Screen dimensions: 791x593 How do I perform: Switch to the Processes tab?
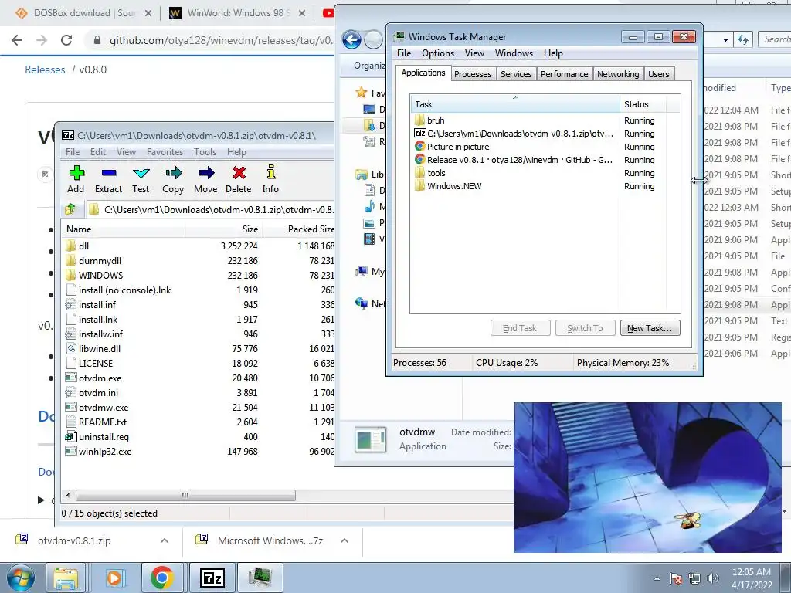473,74
